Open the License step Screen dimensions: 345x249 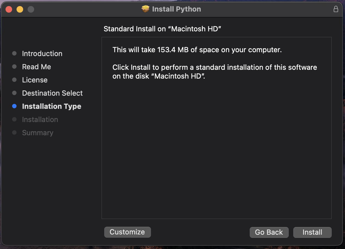tap(34, 80)
